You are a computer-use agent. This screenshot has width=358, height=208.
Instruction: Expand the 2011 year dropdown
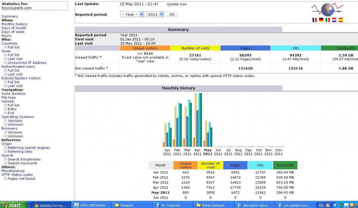point(155,14)
